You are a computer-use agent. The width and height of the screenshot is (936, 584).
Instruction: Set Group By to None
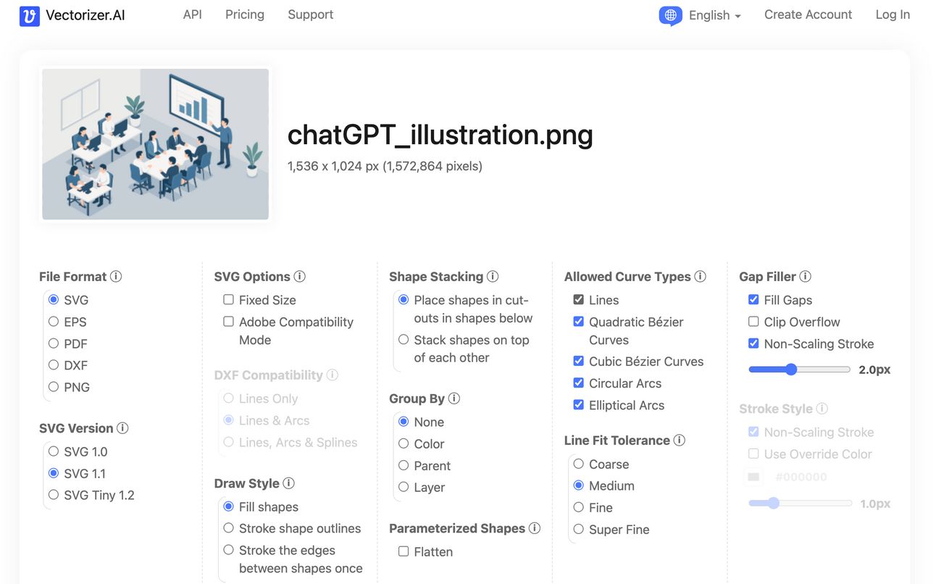coord(404,421)
